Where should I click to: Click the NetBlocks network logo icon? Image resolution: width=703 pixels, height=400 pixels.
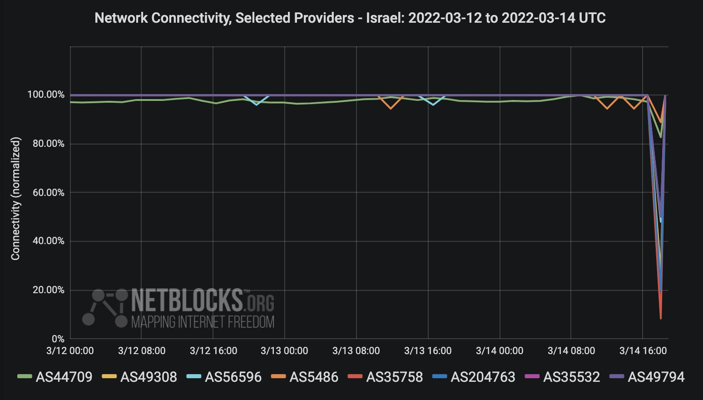click(x=105, y=308)
